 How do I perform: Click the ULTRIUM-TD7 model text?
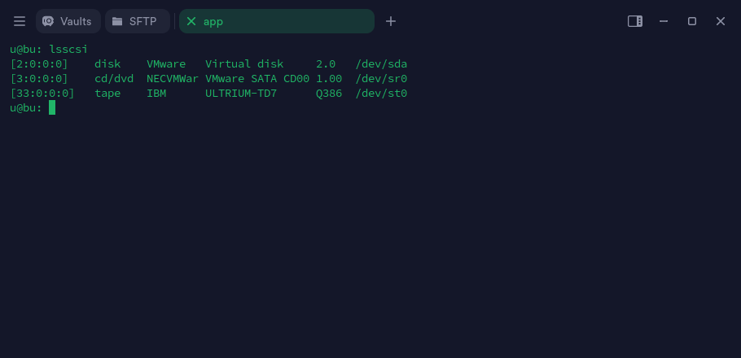tap(241, 94)
